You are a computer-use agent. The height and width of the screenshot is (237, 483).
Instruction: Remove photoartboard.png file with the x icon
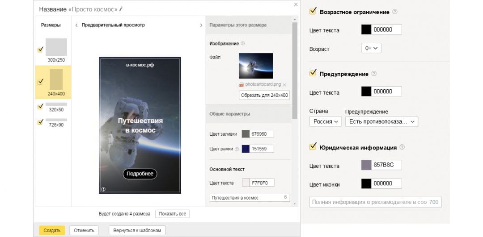point(284,85)
